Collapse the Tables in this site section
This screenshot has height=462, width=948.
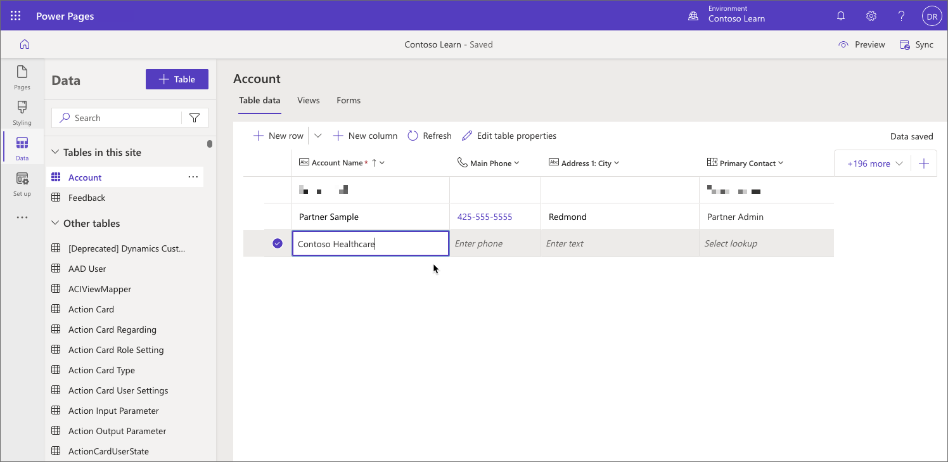pyautogui.click(x=56, y=151)
